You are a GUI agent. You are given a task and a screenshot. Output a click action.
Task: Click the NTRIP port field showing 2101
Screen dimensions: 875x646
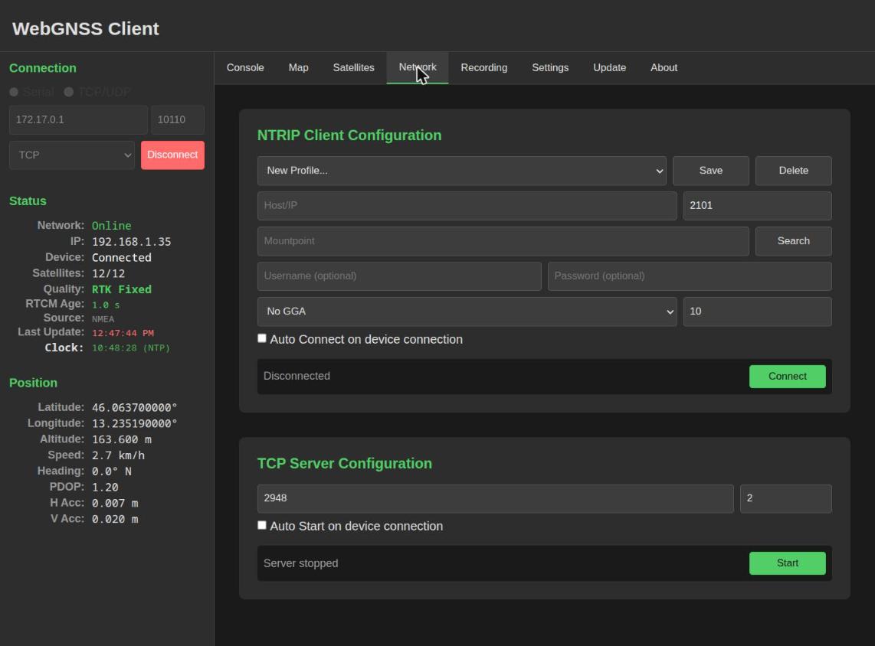click(757, 206)
